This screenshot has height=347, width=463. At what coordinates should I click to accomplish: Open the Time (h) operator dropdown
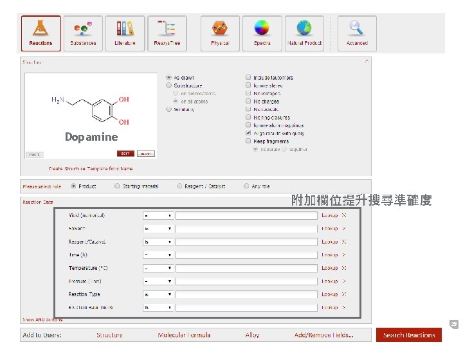pos(158,255)
